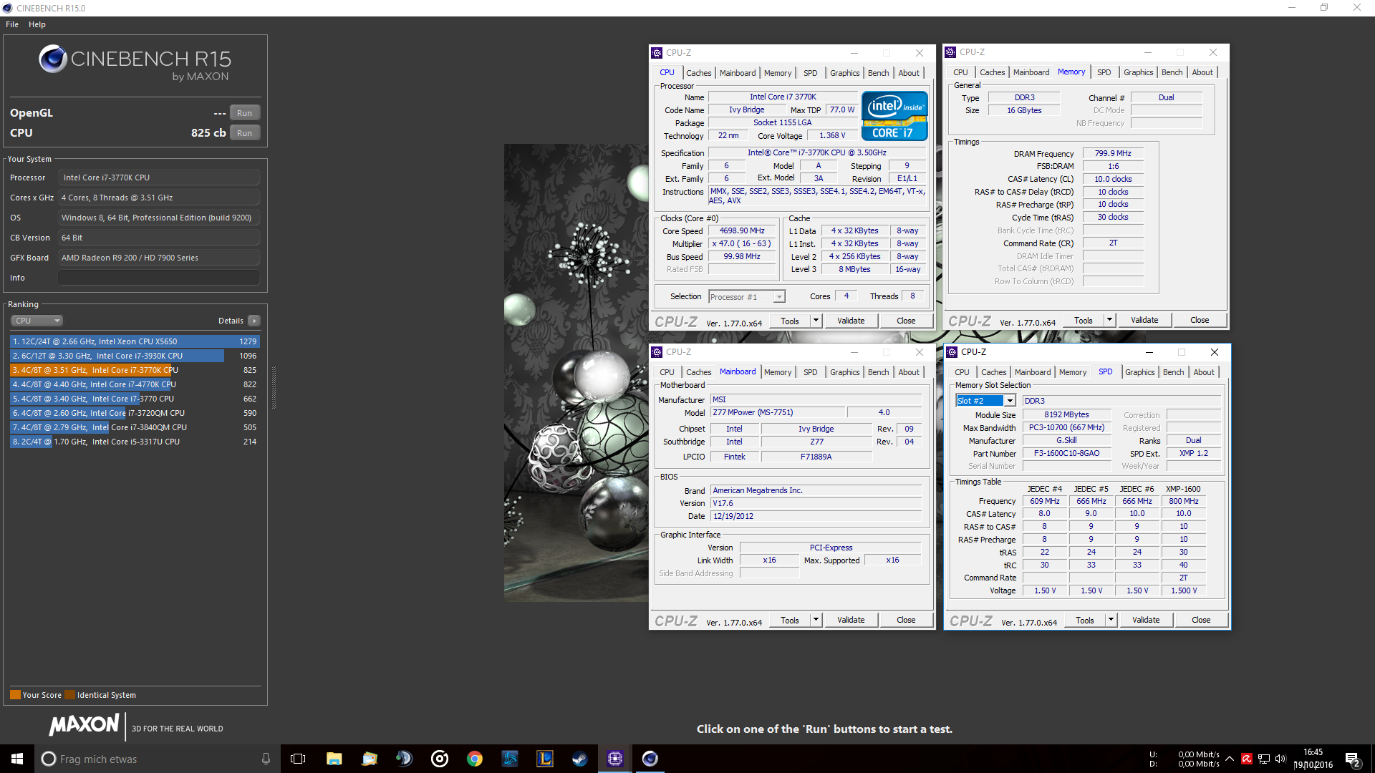This screenshot has width=1375, height=773.
Task: Open the Battle.net taskbar icon
Action: click(509, 759)
